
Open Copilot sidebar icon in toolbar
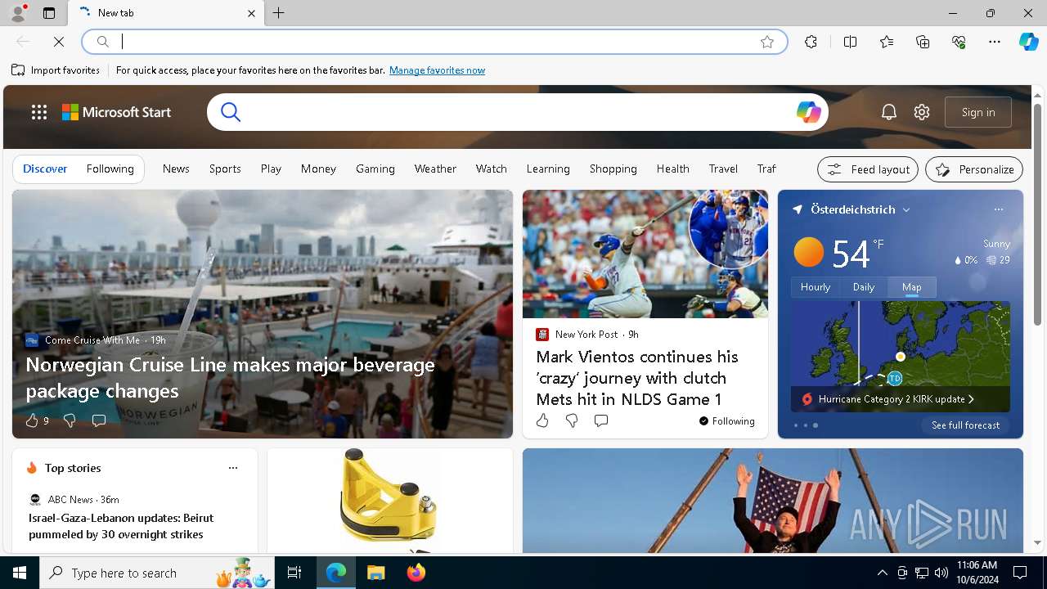(1028, 42)
